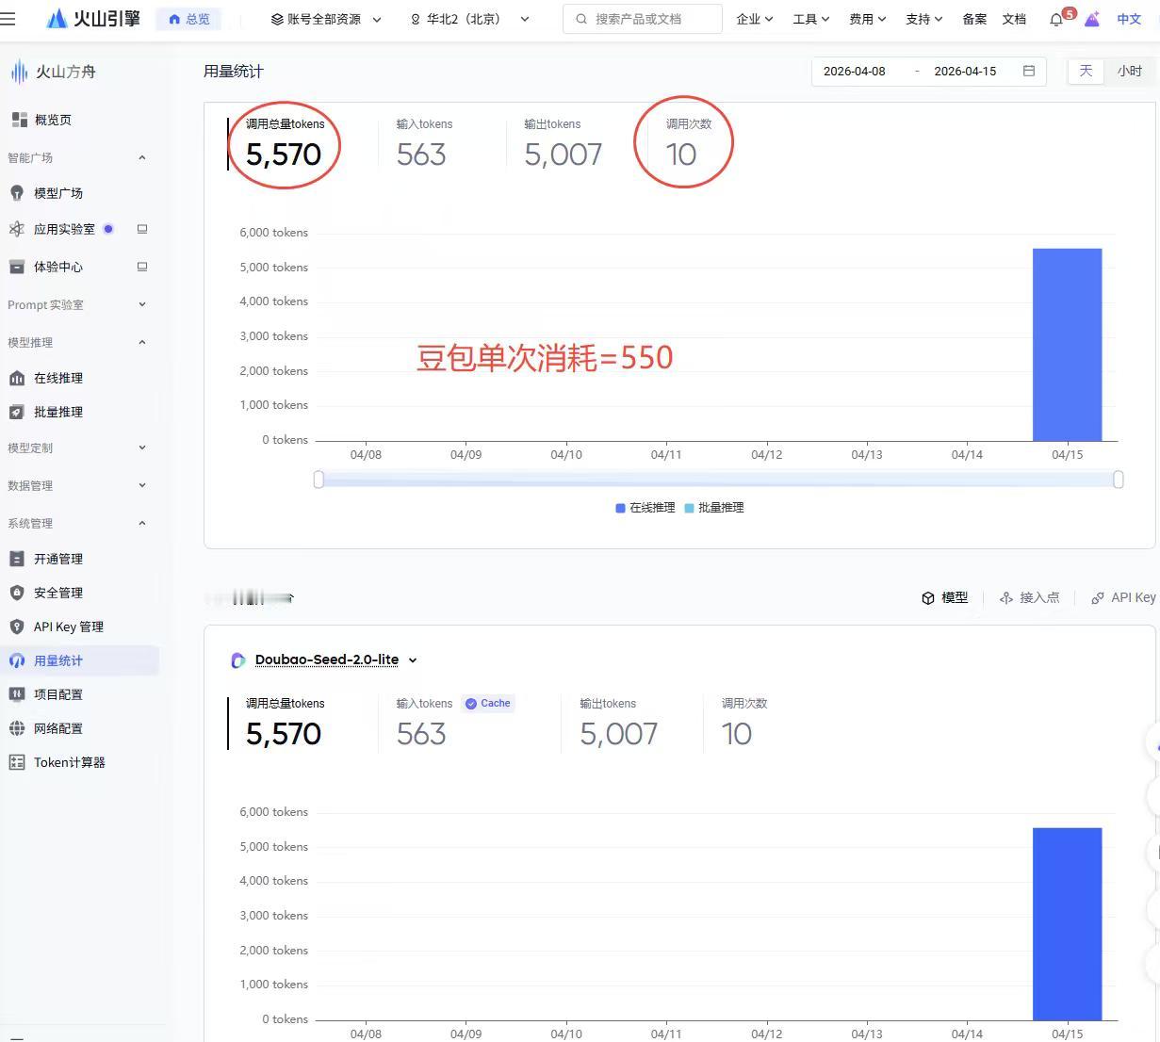The width and height of the screenshot is (1160, 1042).
Task: Open 在线推理 in the sidebar
Action: 58,378
